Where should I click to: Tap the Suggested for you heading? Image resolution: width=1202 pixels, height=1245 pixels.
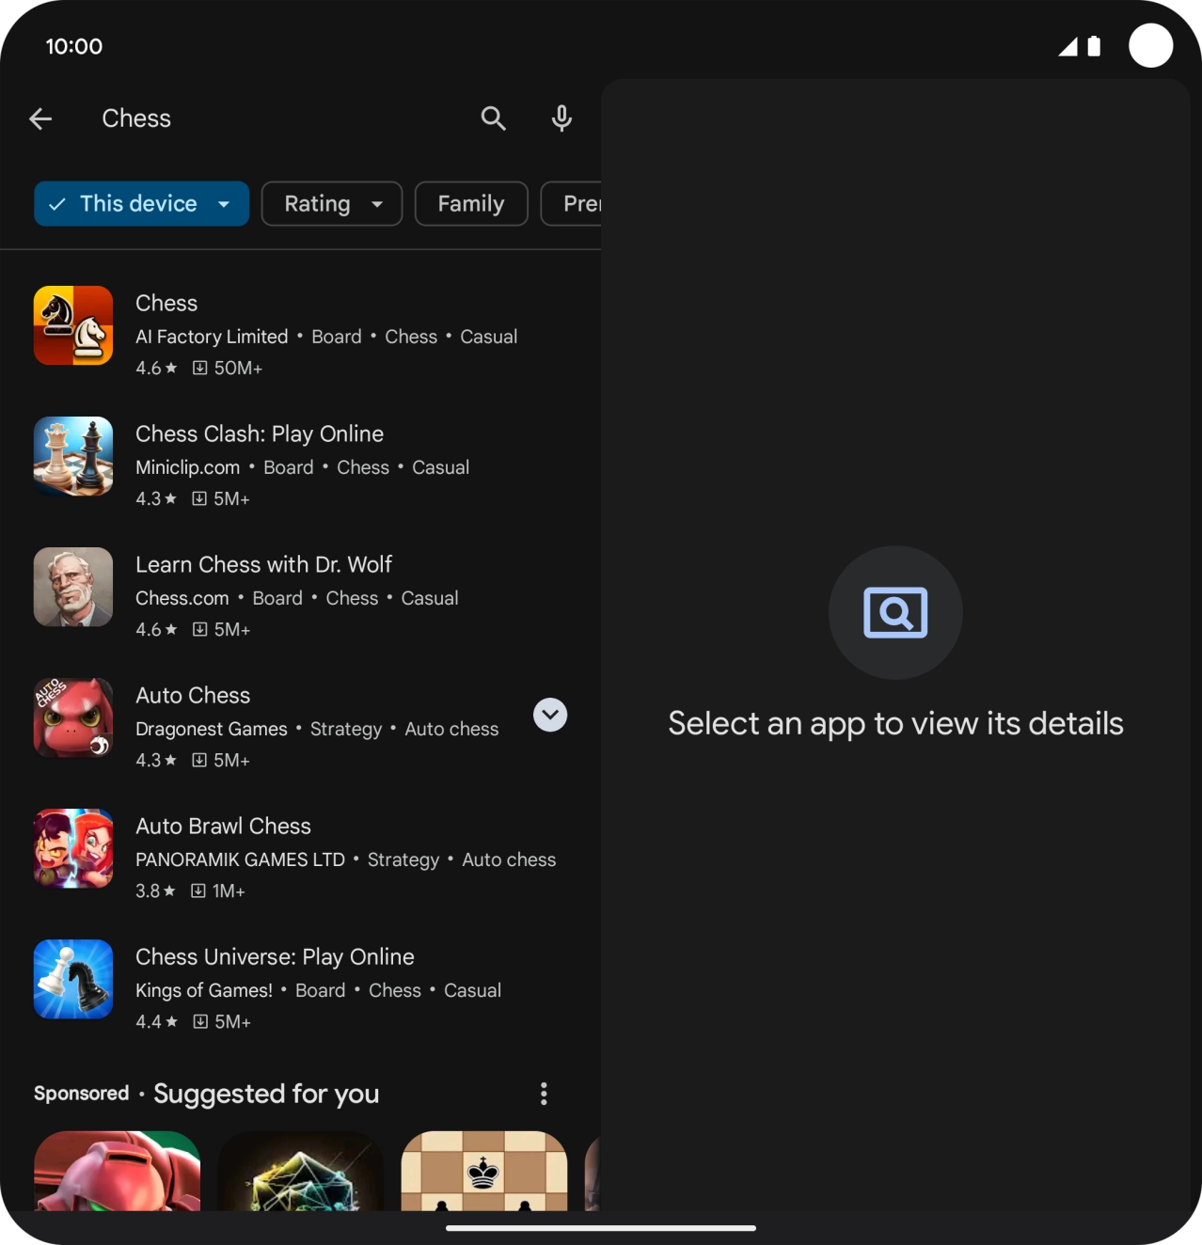click(266, 1094)
